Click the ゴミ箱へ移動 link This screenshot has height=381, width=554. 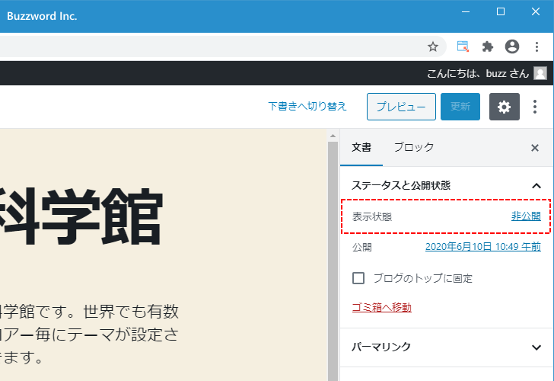tap(381, 307)
